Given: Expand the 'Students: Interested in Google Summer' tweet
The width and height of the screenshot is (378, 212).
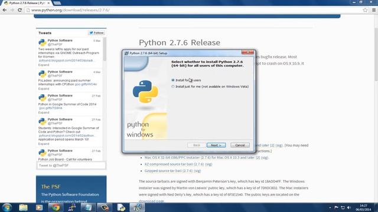Looking at the screenshot, I should 44,144.
